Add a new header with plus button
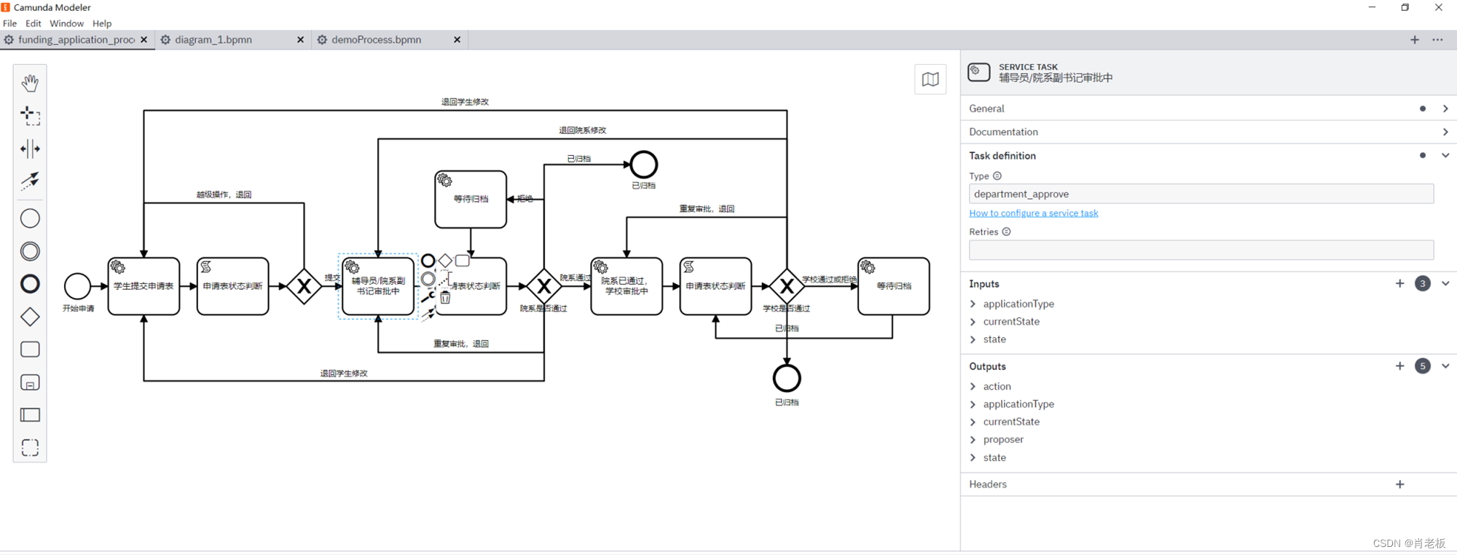1457x555 pixels. click(x=1399, y=484)
